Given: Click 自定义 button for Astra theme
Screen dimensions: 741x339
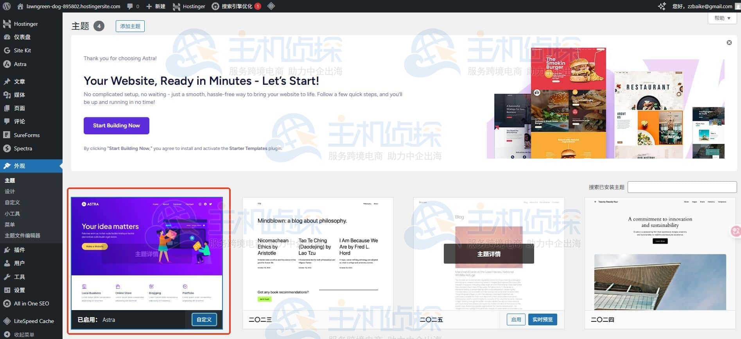Looking at the screenshot, I should point(204,319).
